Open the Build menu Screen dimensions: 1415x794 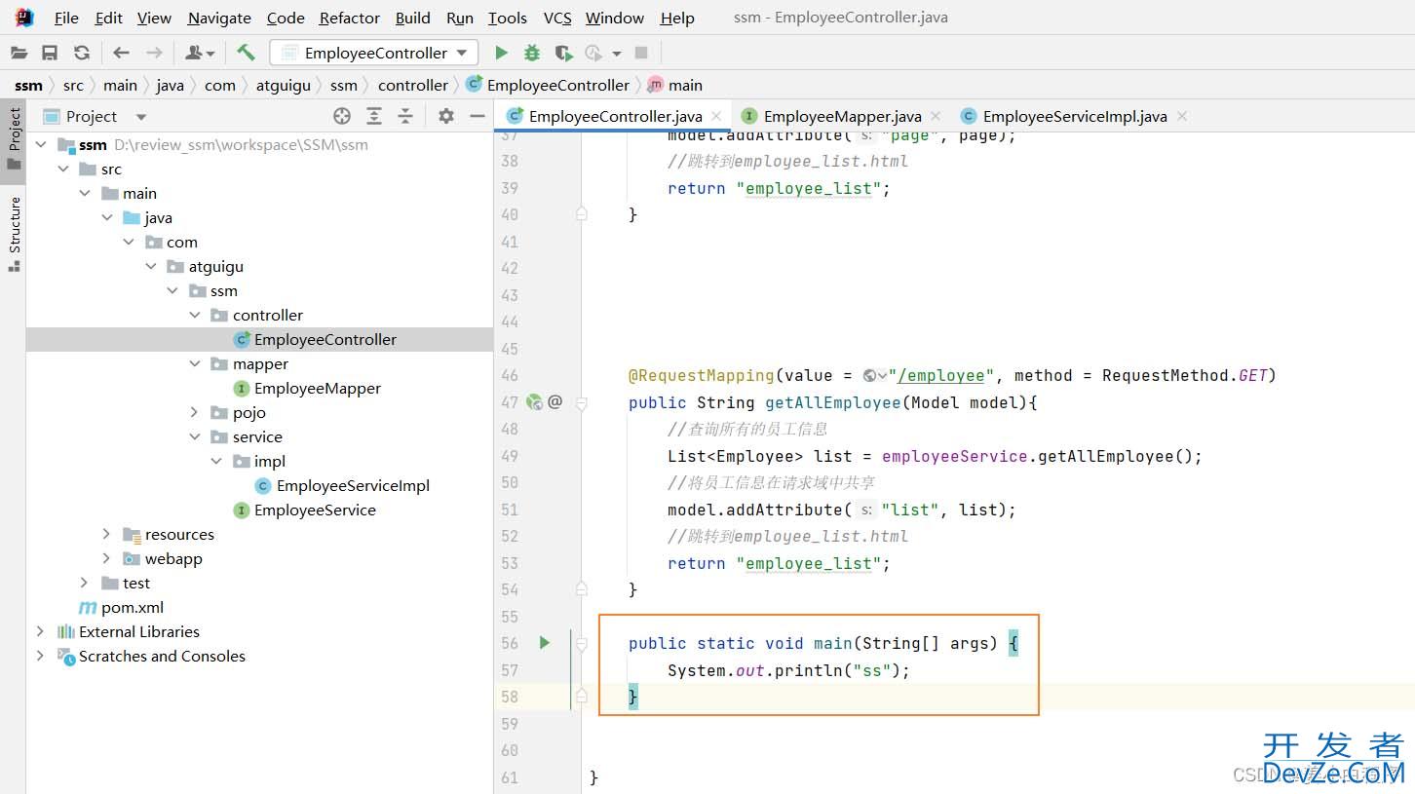click(413, 18)
